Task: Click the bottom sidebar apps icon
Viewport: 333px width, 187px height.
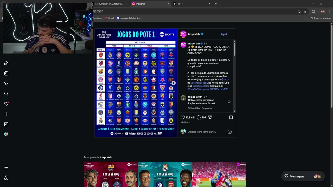Action: point(6,178)
